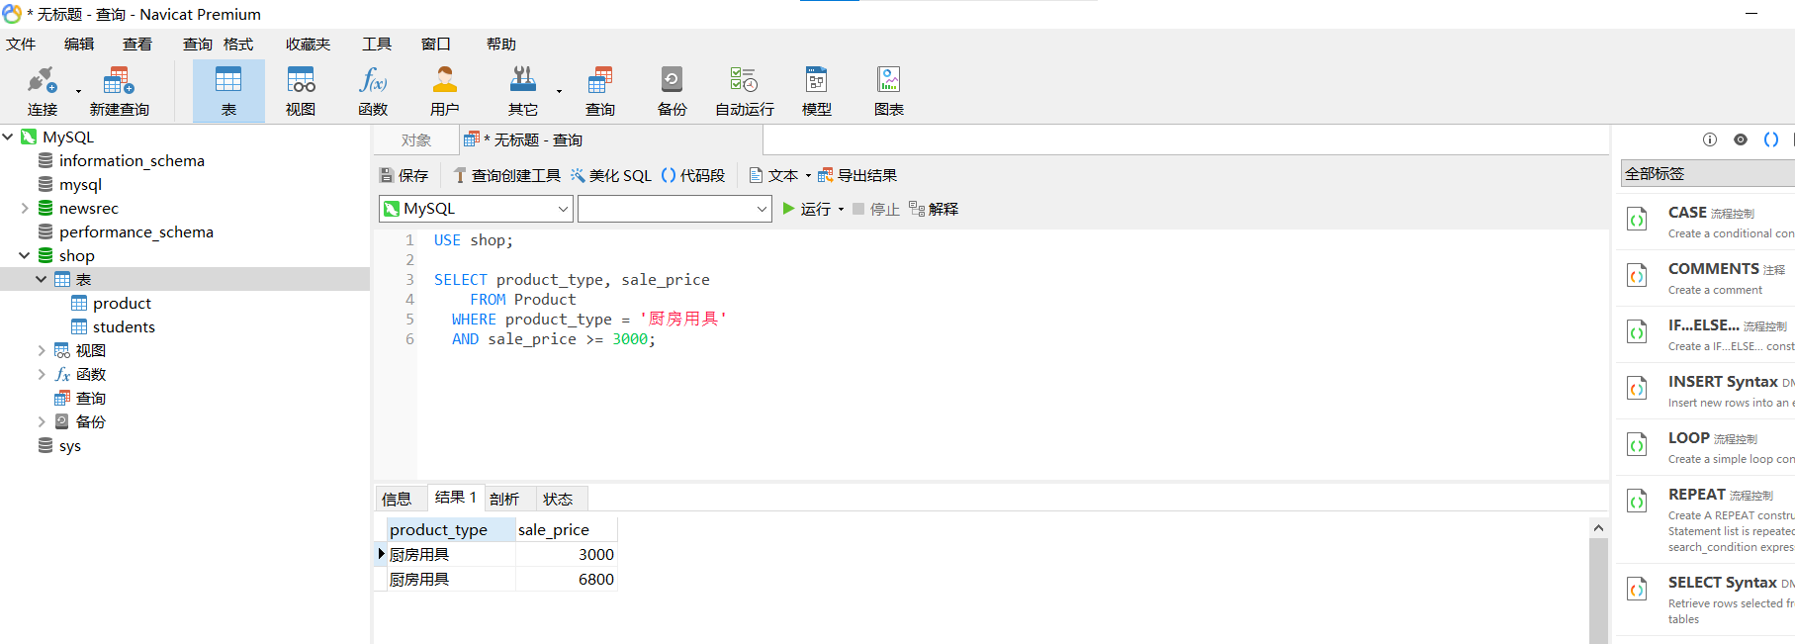Screen dimensions: 1795x644
Task: Open the 编辑 (Edit) menu
Action: [x=79, y=44]
